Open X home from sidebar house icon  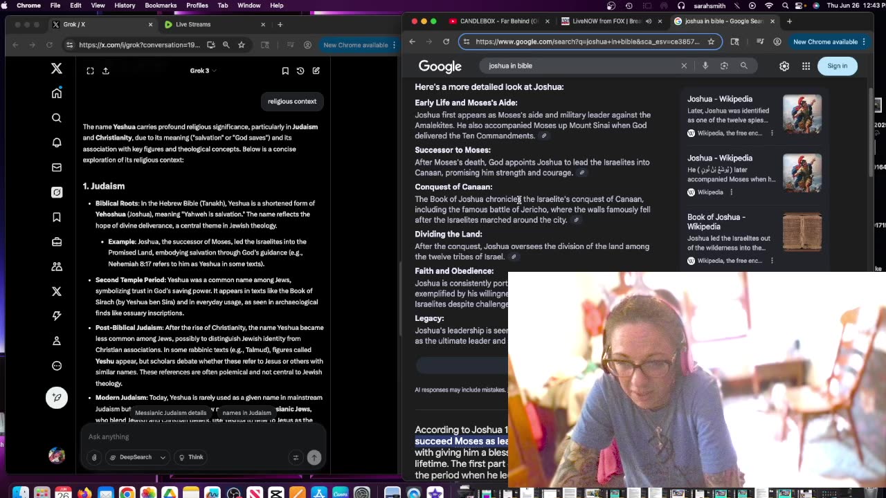[x=57, y=93]
